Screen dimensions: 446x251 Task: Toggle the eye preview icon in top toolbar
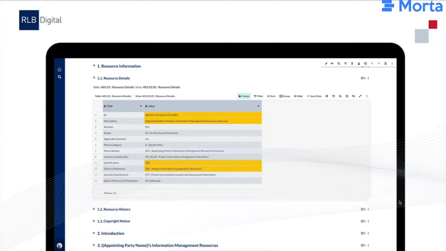click(332, 63)
